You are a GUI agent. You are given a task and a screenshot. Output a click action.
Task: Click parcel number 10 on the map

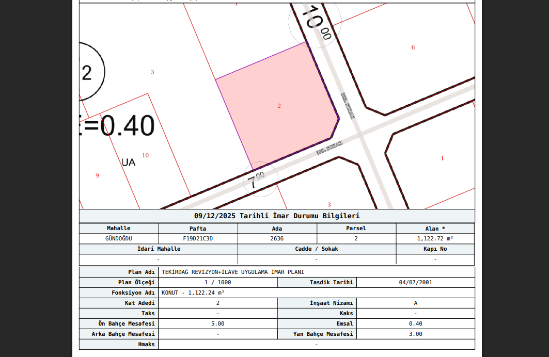(146, 155)
